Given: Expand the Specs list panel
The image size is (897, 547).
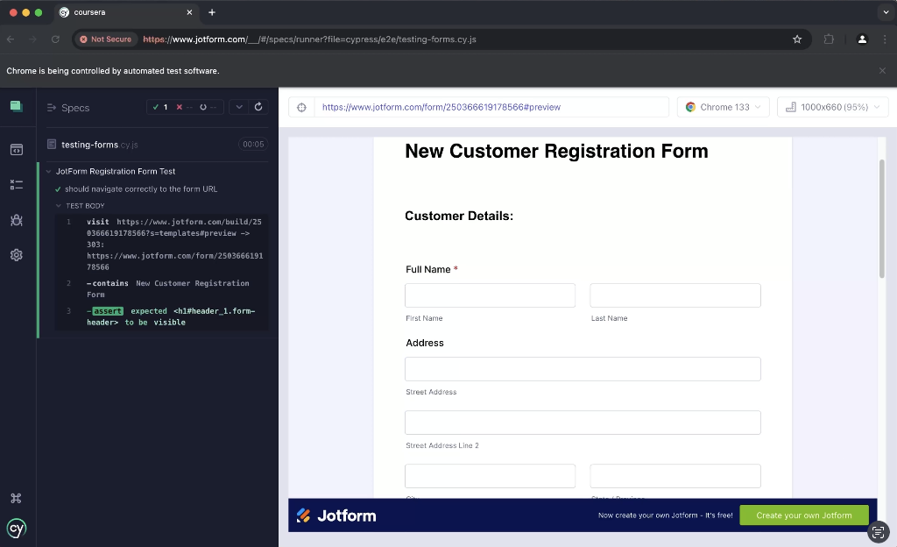Looking at the screenshot, I should (68, 108).
